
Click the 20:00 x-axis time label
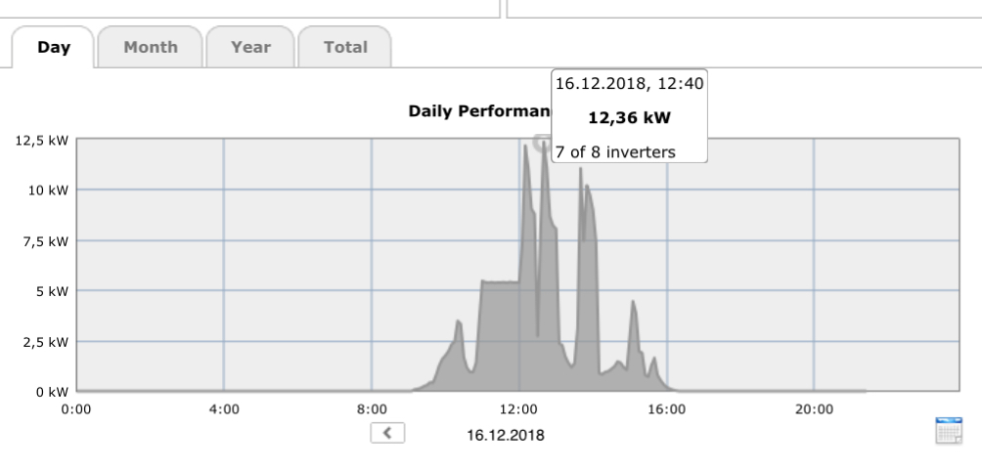(x=814, y=408)
